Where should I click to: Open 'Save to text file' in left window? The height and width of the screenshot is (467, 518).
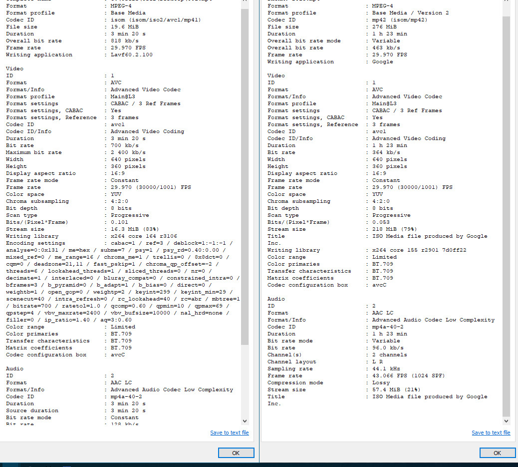[229, 433]
